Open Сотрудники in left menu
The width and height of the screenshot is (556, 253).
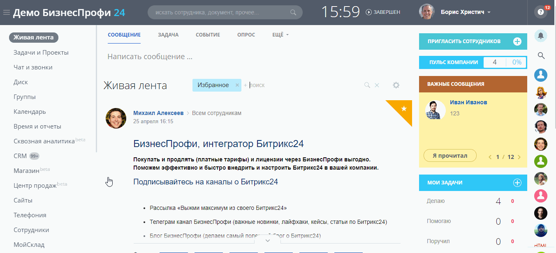click(31, 230)
